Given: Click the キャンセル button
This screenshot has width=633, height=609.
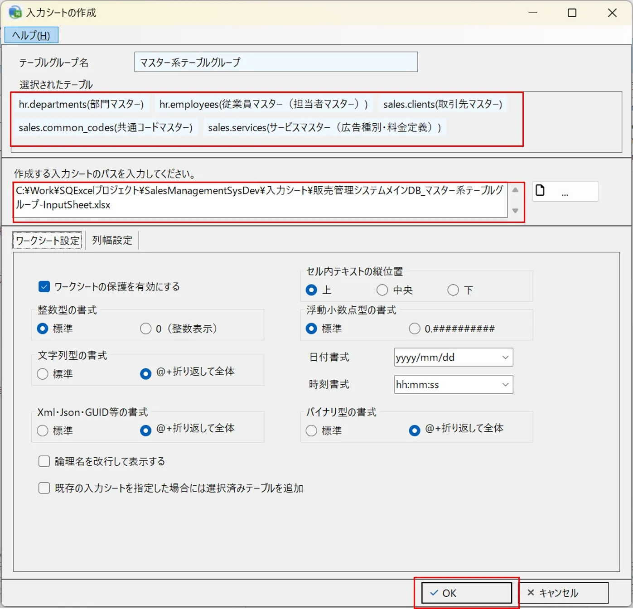Looking at the screenshot, I should [563, 593].
